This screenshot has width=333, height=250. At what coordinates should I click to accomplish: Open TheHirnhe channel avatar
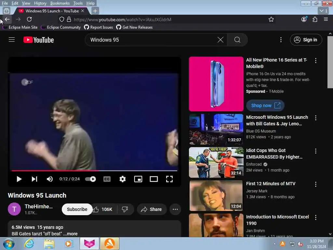click(x=14, y=209)
